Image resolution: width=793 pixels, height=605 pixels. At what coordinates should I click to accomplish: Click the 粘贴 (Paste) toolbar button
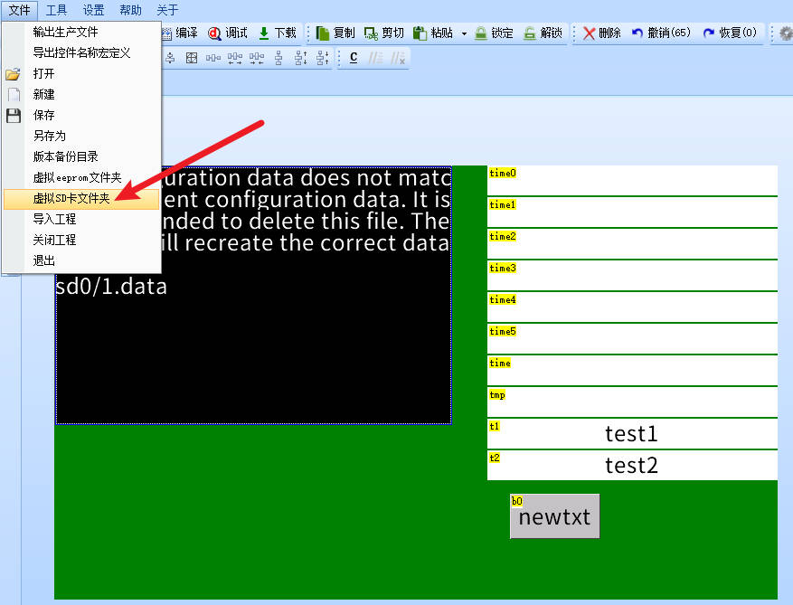433,33
